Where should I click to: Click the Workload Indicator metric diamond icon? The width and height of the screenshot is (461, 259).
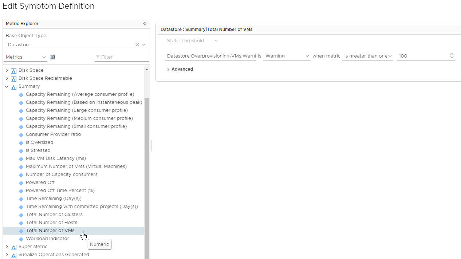tap(21, 239)
